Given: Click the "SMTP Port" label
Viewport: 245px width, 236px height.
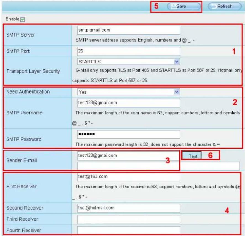Looking at the screenshot, I should [18, 51].
